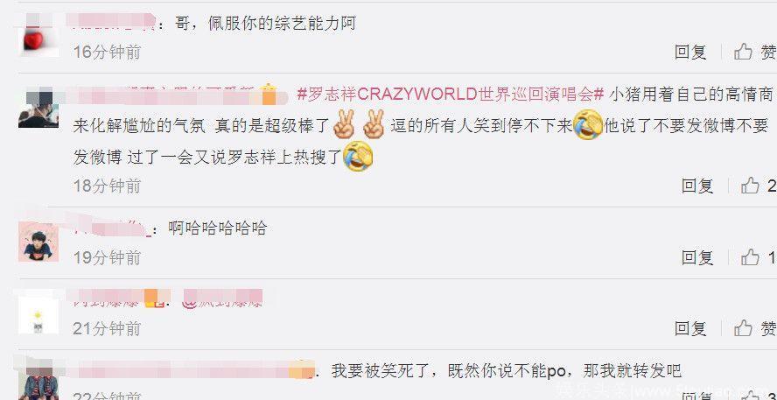777x400 pixels.
Task: Open #罗志祥CRAZYWORLD世界巡回演唱会# hashtag
Action: [451, 95]
